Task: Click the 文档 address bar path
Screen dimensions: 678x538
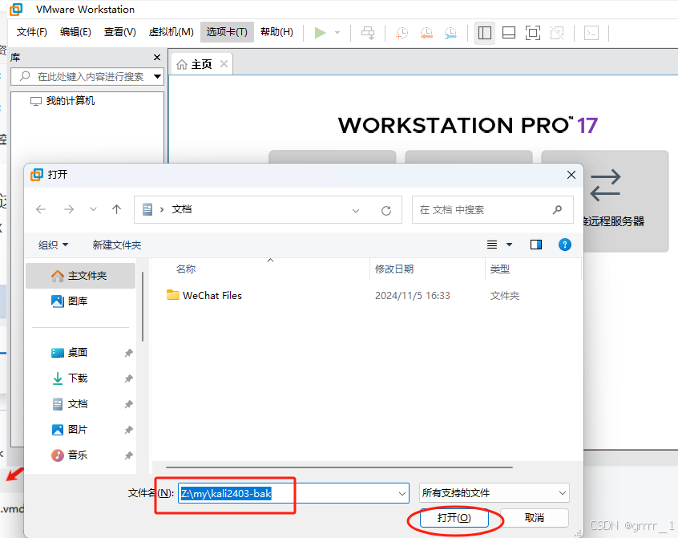Action: [182, 209]
